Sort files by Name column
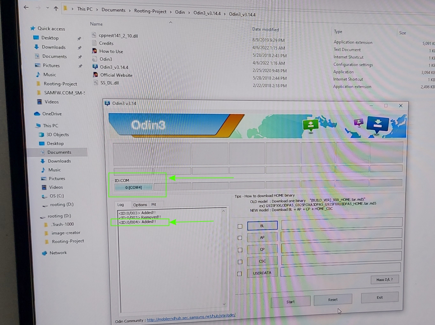435x325 pixels. pyautogui.click(x=96, y=24)
